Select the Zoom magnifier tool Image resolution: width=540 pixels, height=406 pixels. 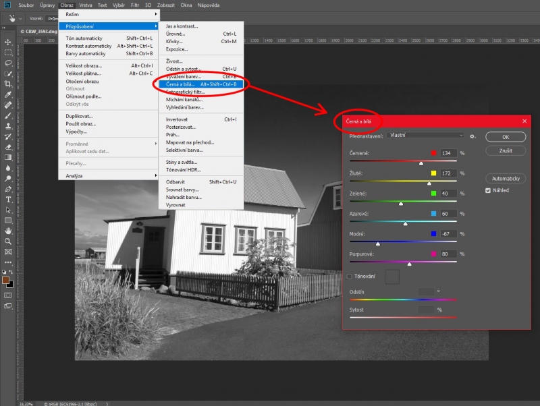pyautogui.click(x=8, y=241)
